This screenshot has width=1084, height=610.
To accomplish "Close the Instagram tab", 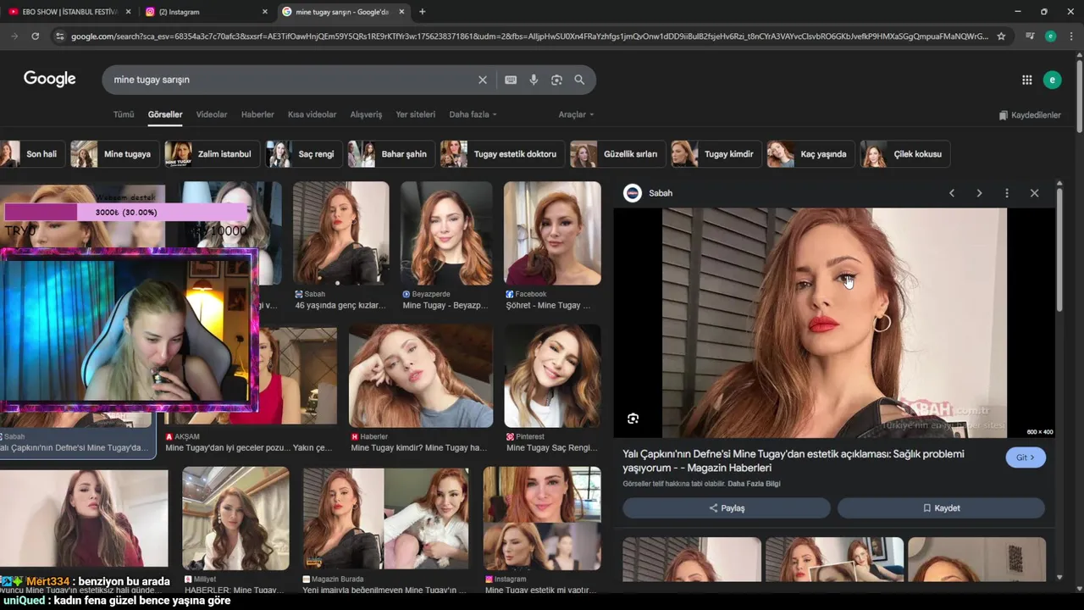I will coord(264,12).
